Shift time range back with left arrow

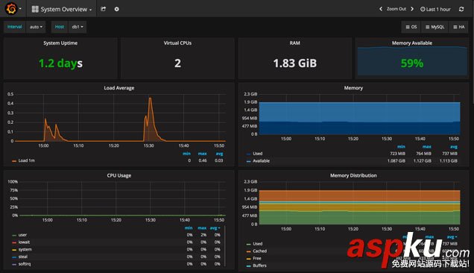click(x=381, y=9)
